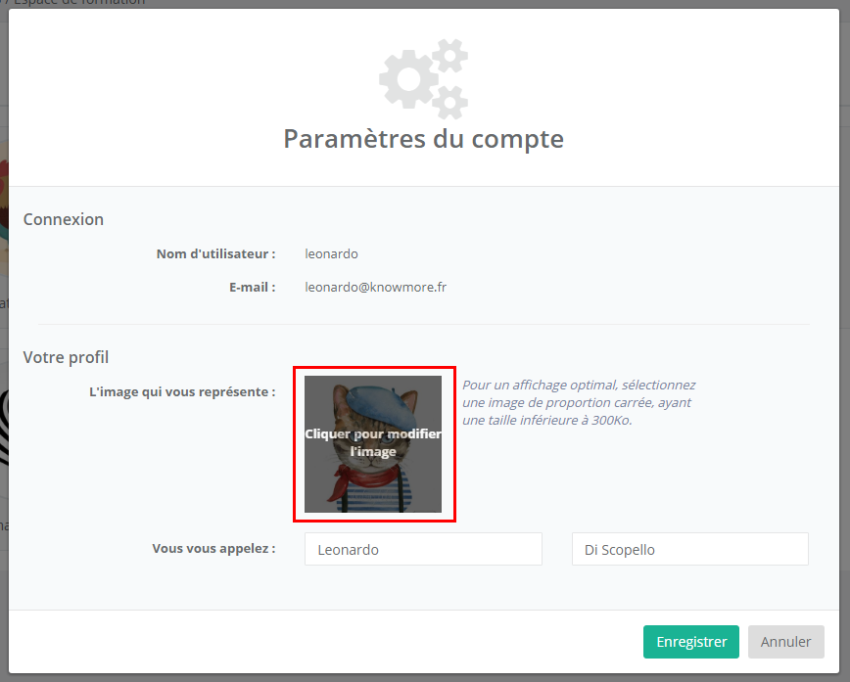Click the Paramètres du compte title

click(x=423, y=138)
